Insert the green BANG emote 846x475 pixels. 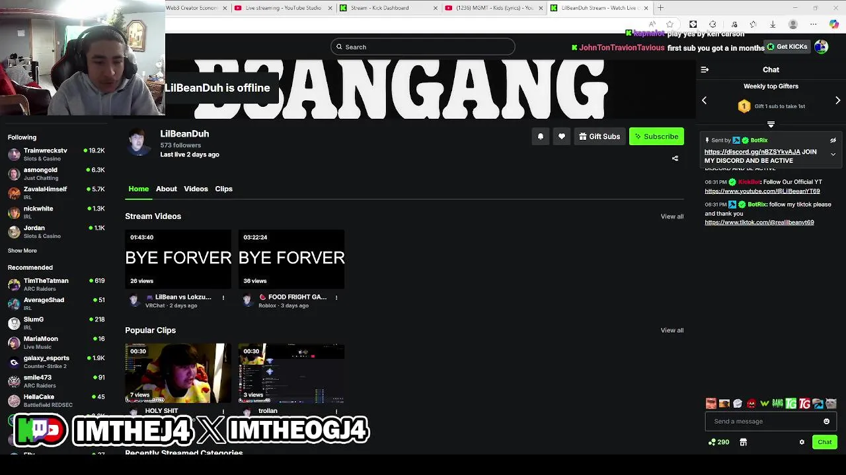point(778,404)
